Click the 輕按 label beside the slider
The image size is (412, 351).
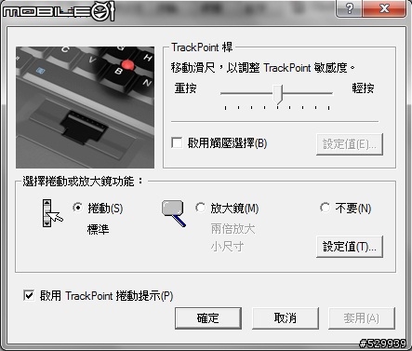363,88
